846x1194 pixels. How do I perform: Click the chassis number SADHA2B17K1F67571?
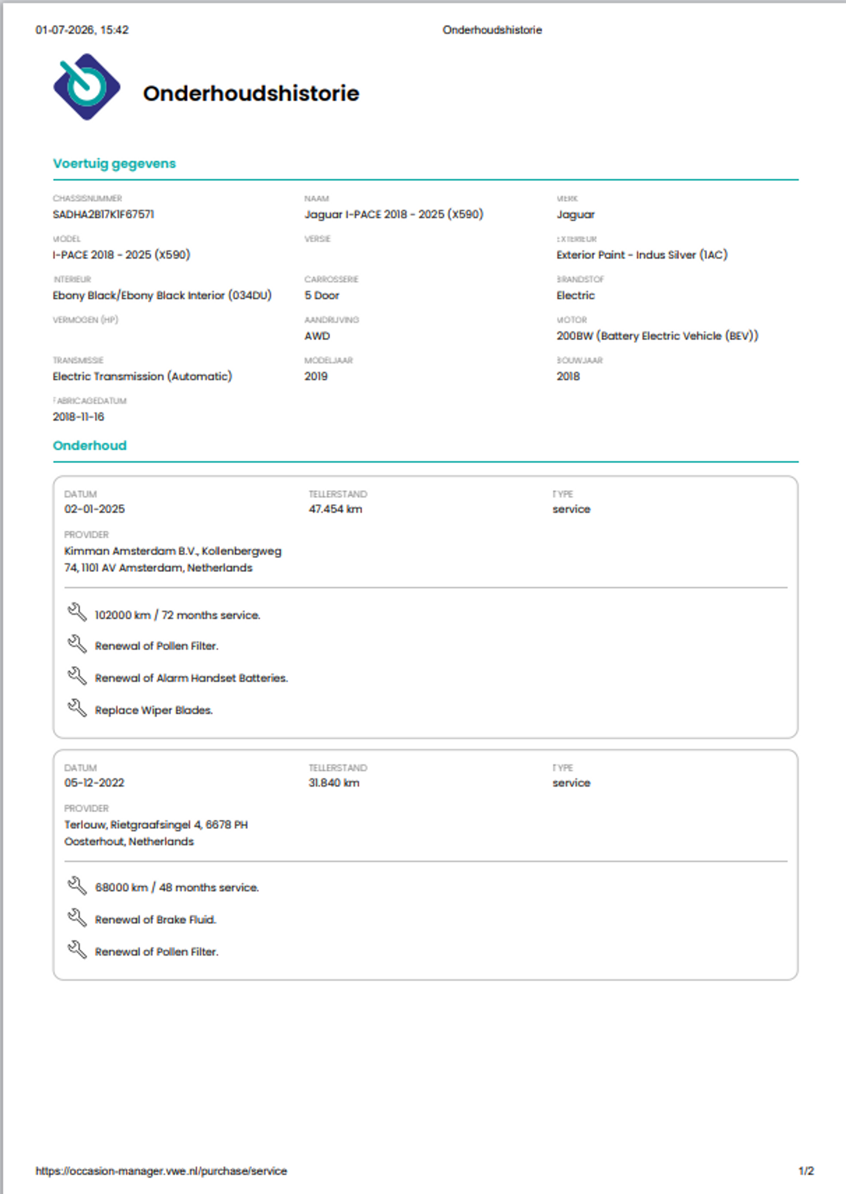(103, 215)
